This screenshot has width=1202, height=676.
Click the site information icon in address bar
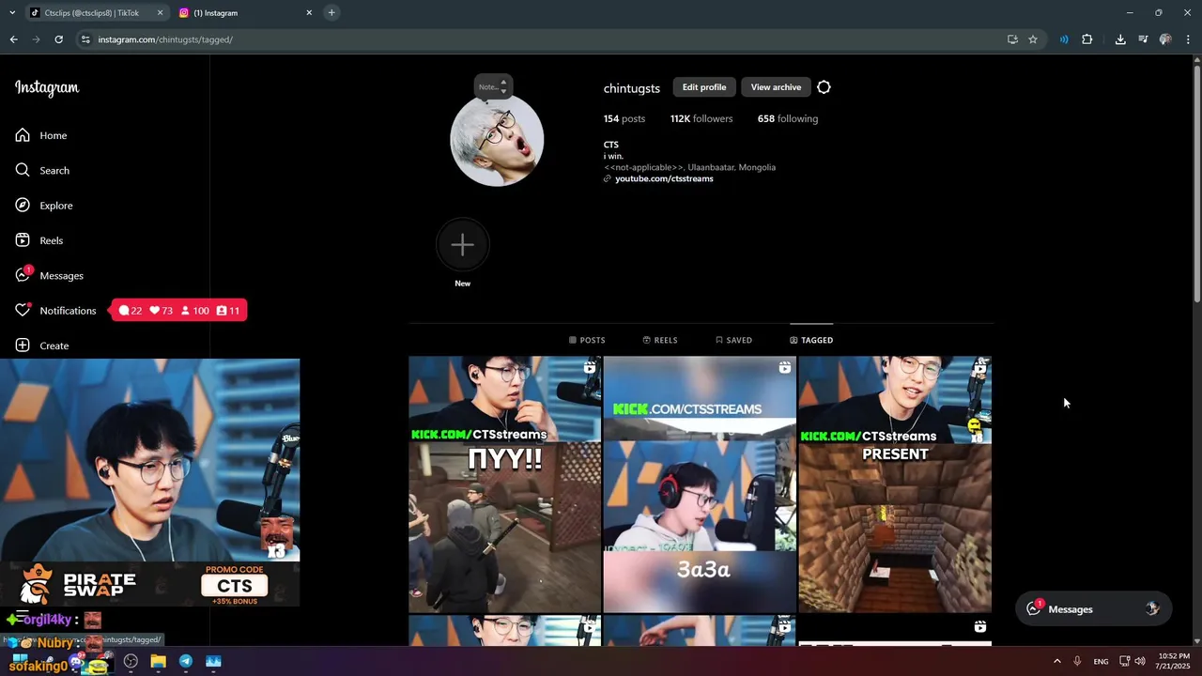[x=85, y=39]
